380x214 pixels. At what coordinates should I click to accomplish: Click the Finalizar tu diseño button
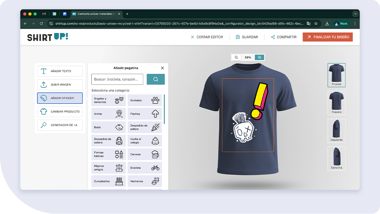point(328,37)
